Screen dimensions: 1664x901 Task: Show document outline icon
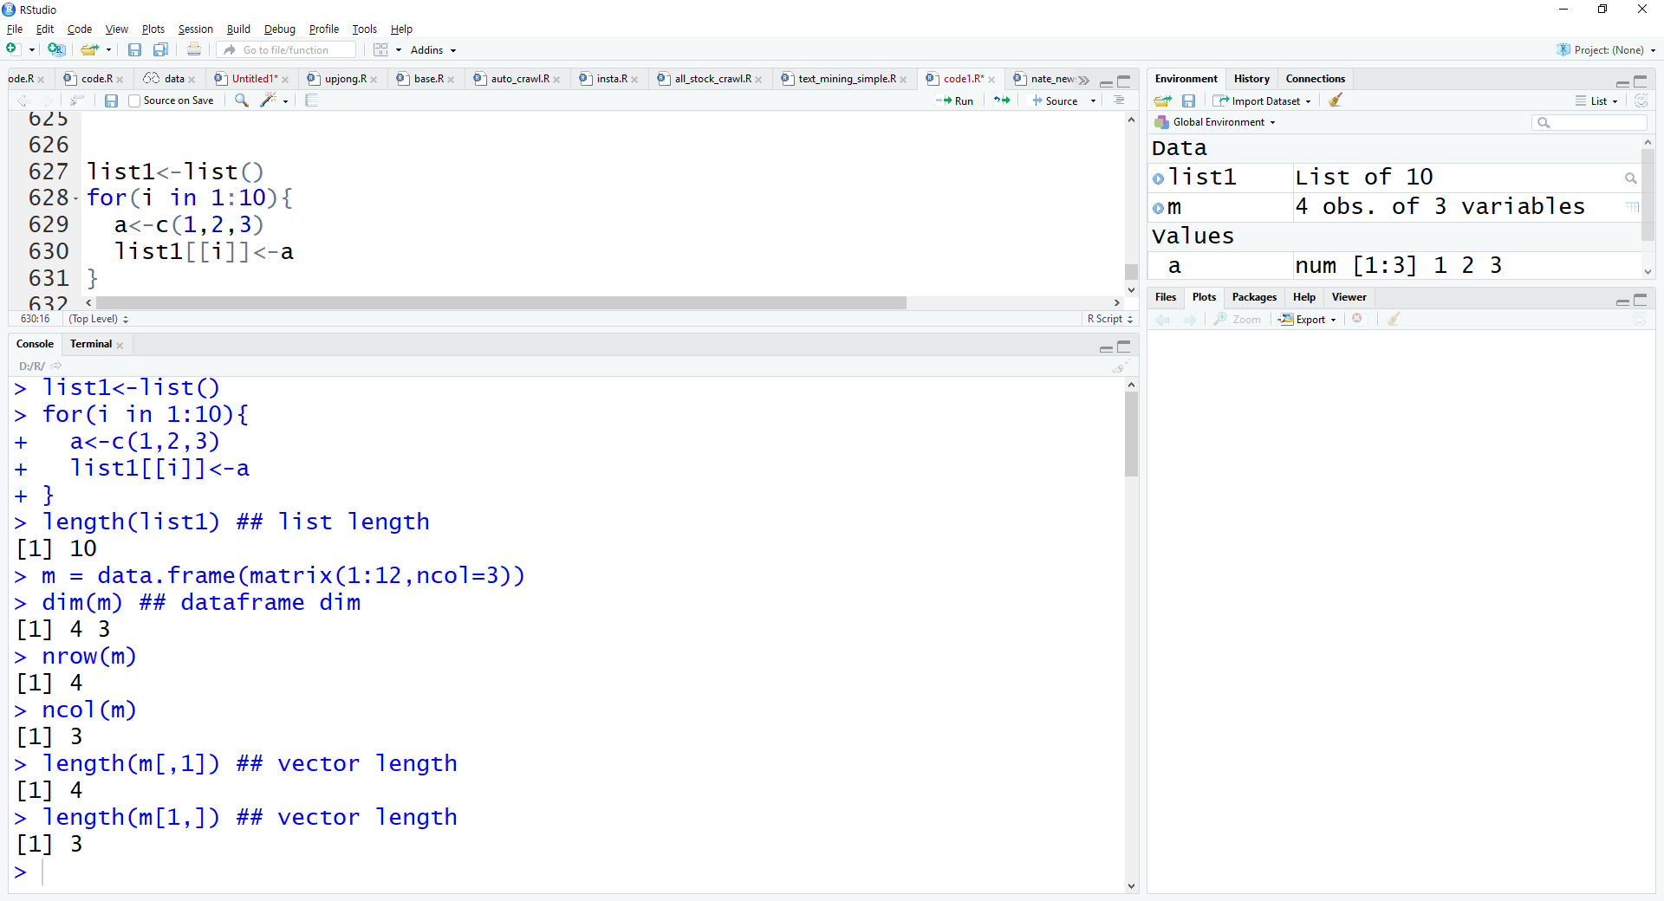(x=1119, y=100)
